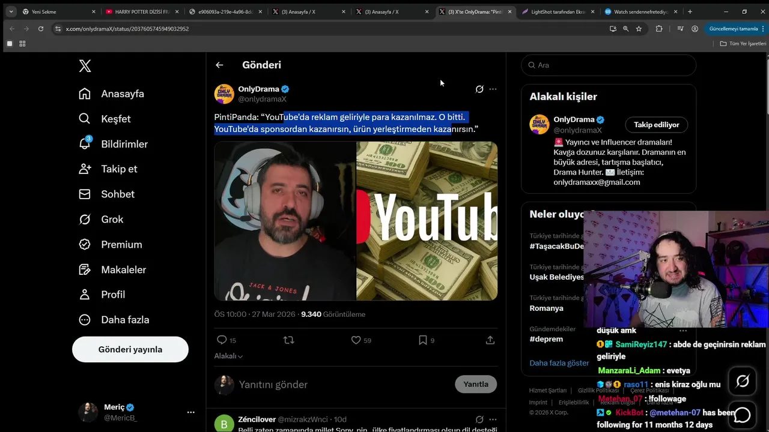The image size is (769, 432).
Task: Click the Yanıtla button
Action: pos(476,384)
